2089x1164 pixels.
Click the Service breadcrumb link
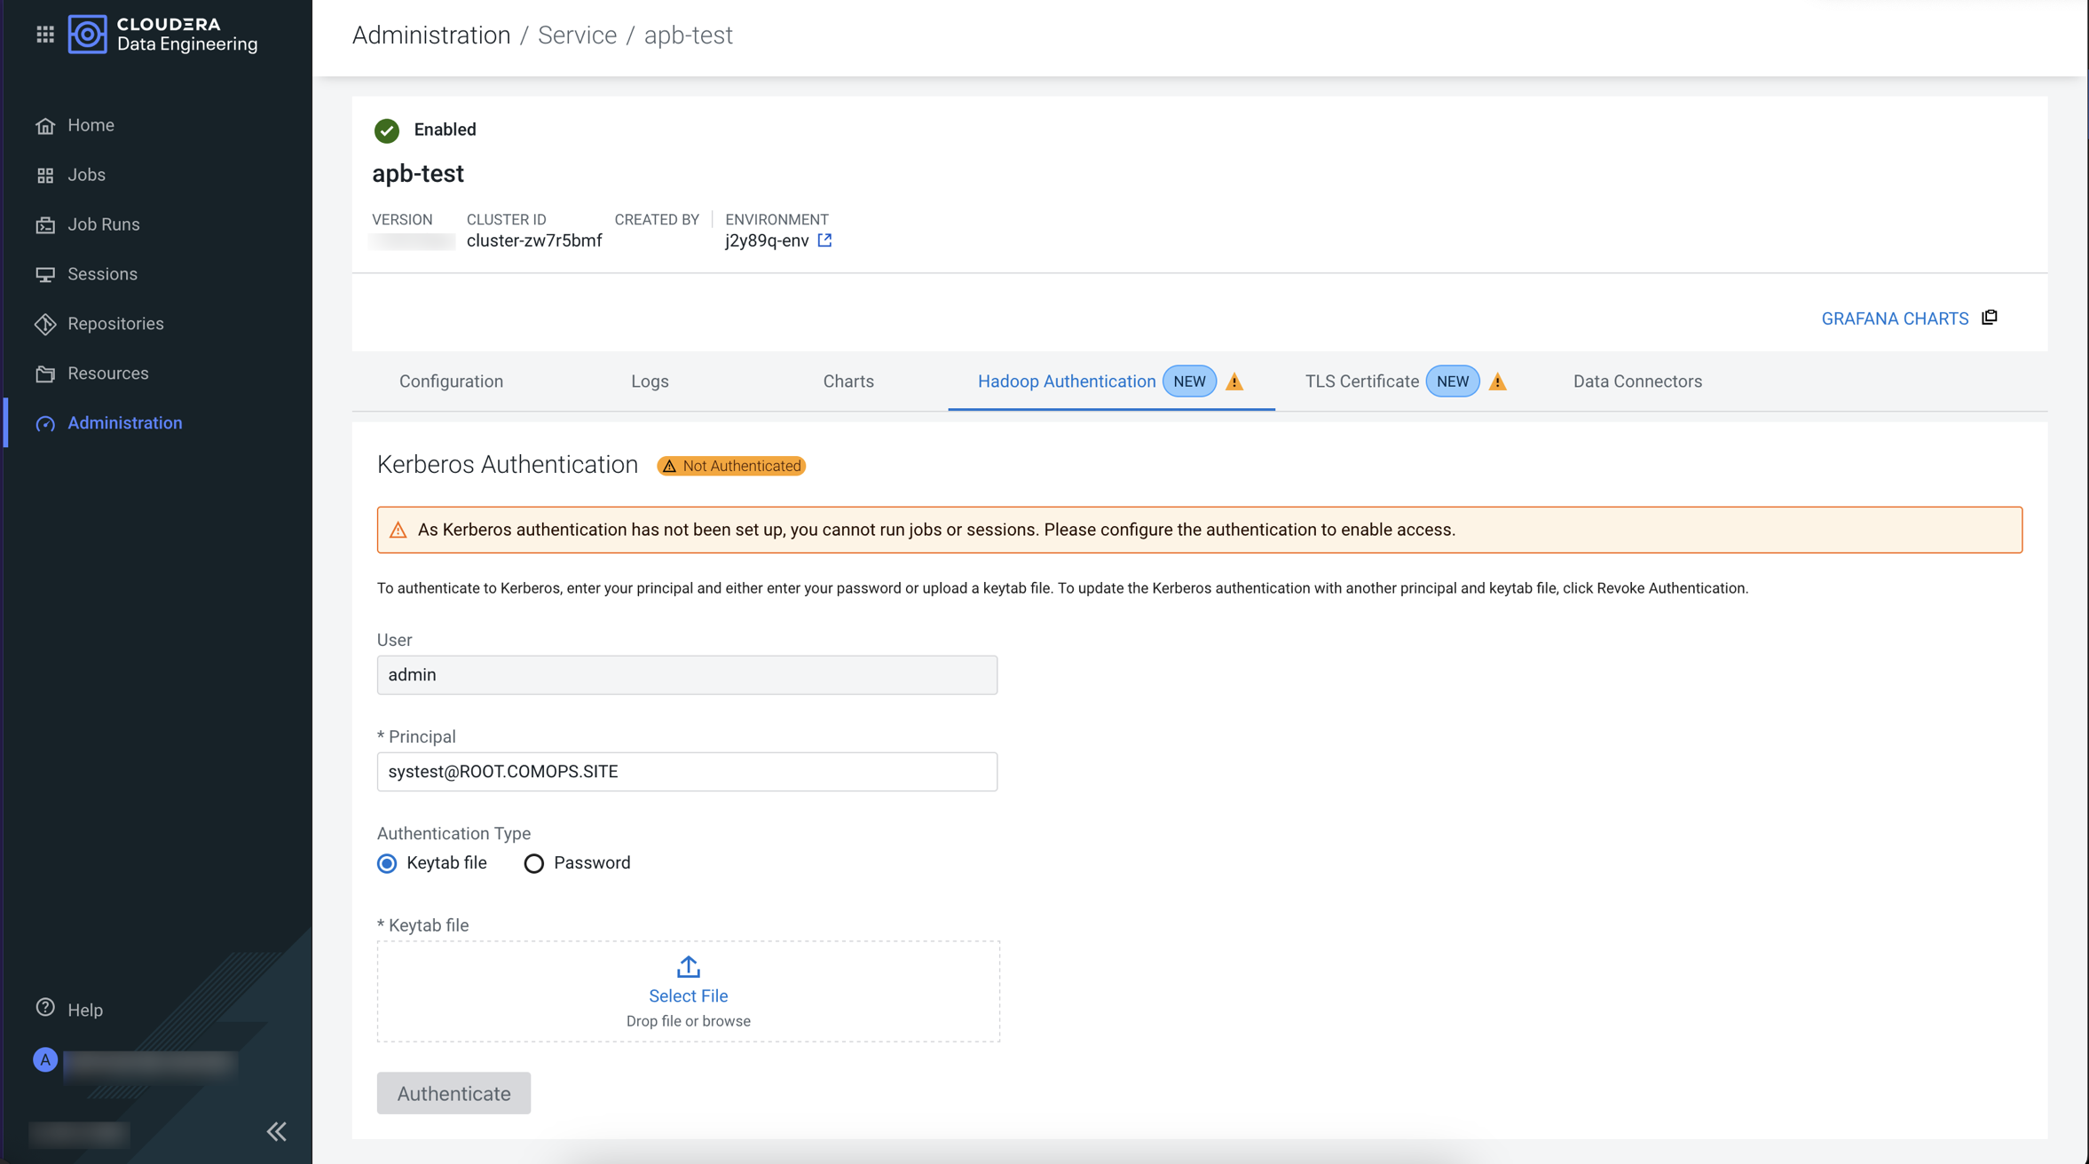[577, 35]
